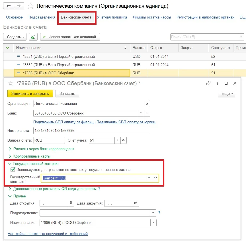The width and height of the screenshot is (246, 241).
Task: Click the green checkmark column header
Action: click(8, 48)
